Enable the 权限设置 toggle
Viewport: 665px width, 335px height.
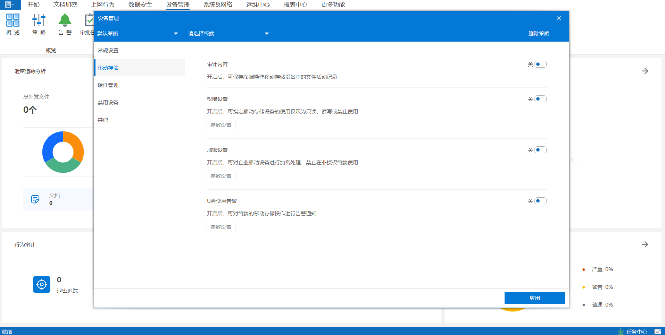pos(540,99)
